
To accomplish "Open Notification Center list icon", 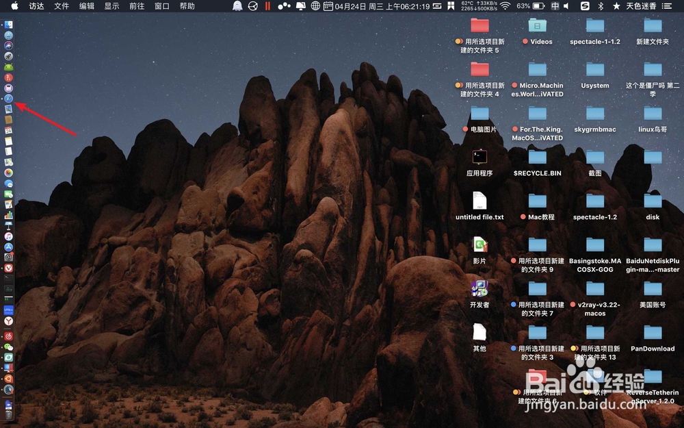I will (666, 6).
